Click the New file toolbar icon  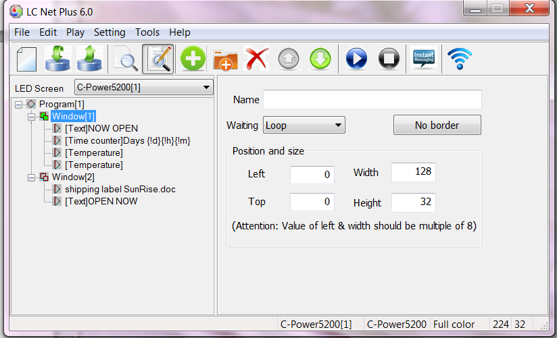[x=26, y=59]
